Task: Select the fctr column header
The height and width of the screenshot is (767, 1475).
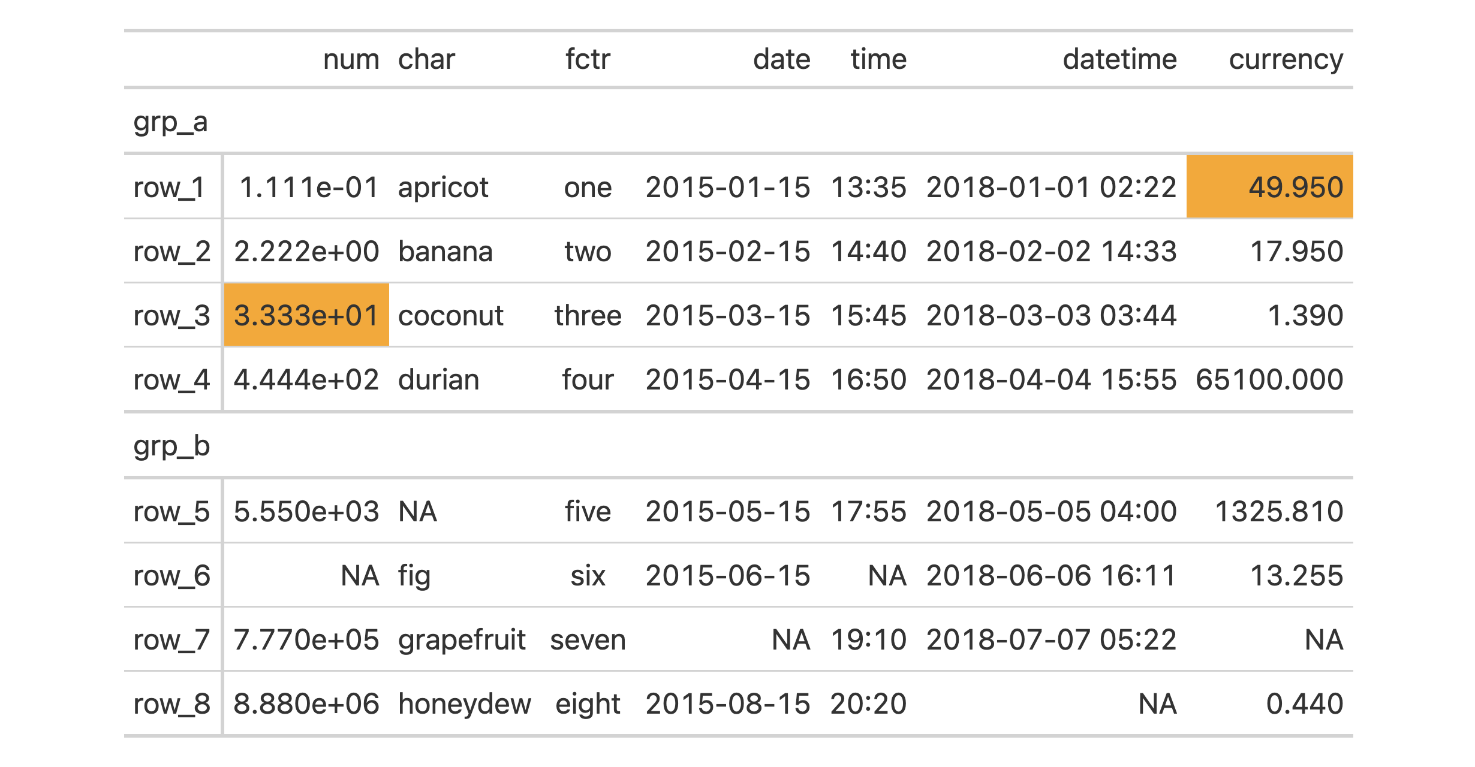Action: 588,59
